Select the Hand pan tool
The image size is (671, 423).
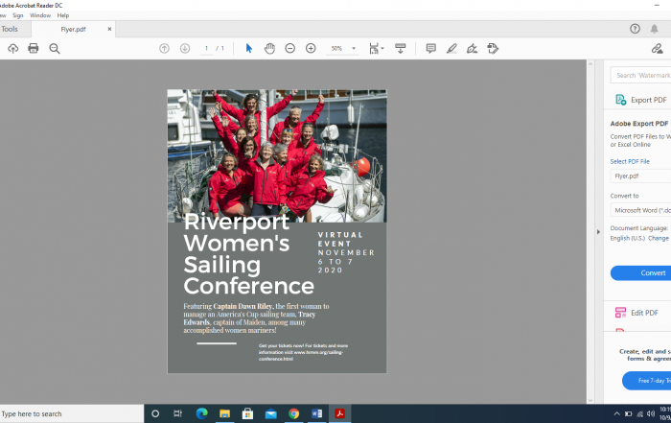coord(269,48)
